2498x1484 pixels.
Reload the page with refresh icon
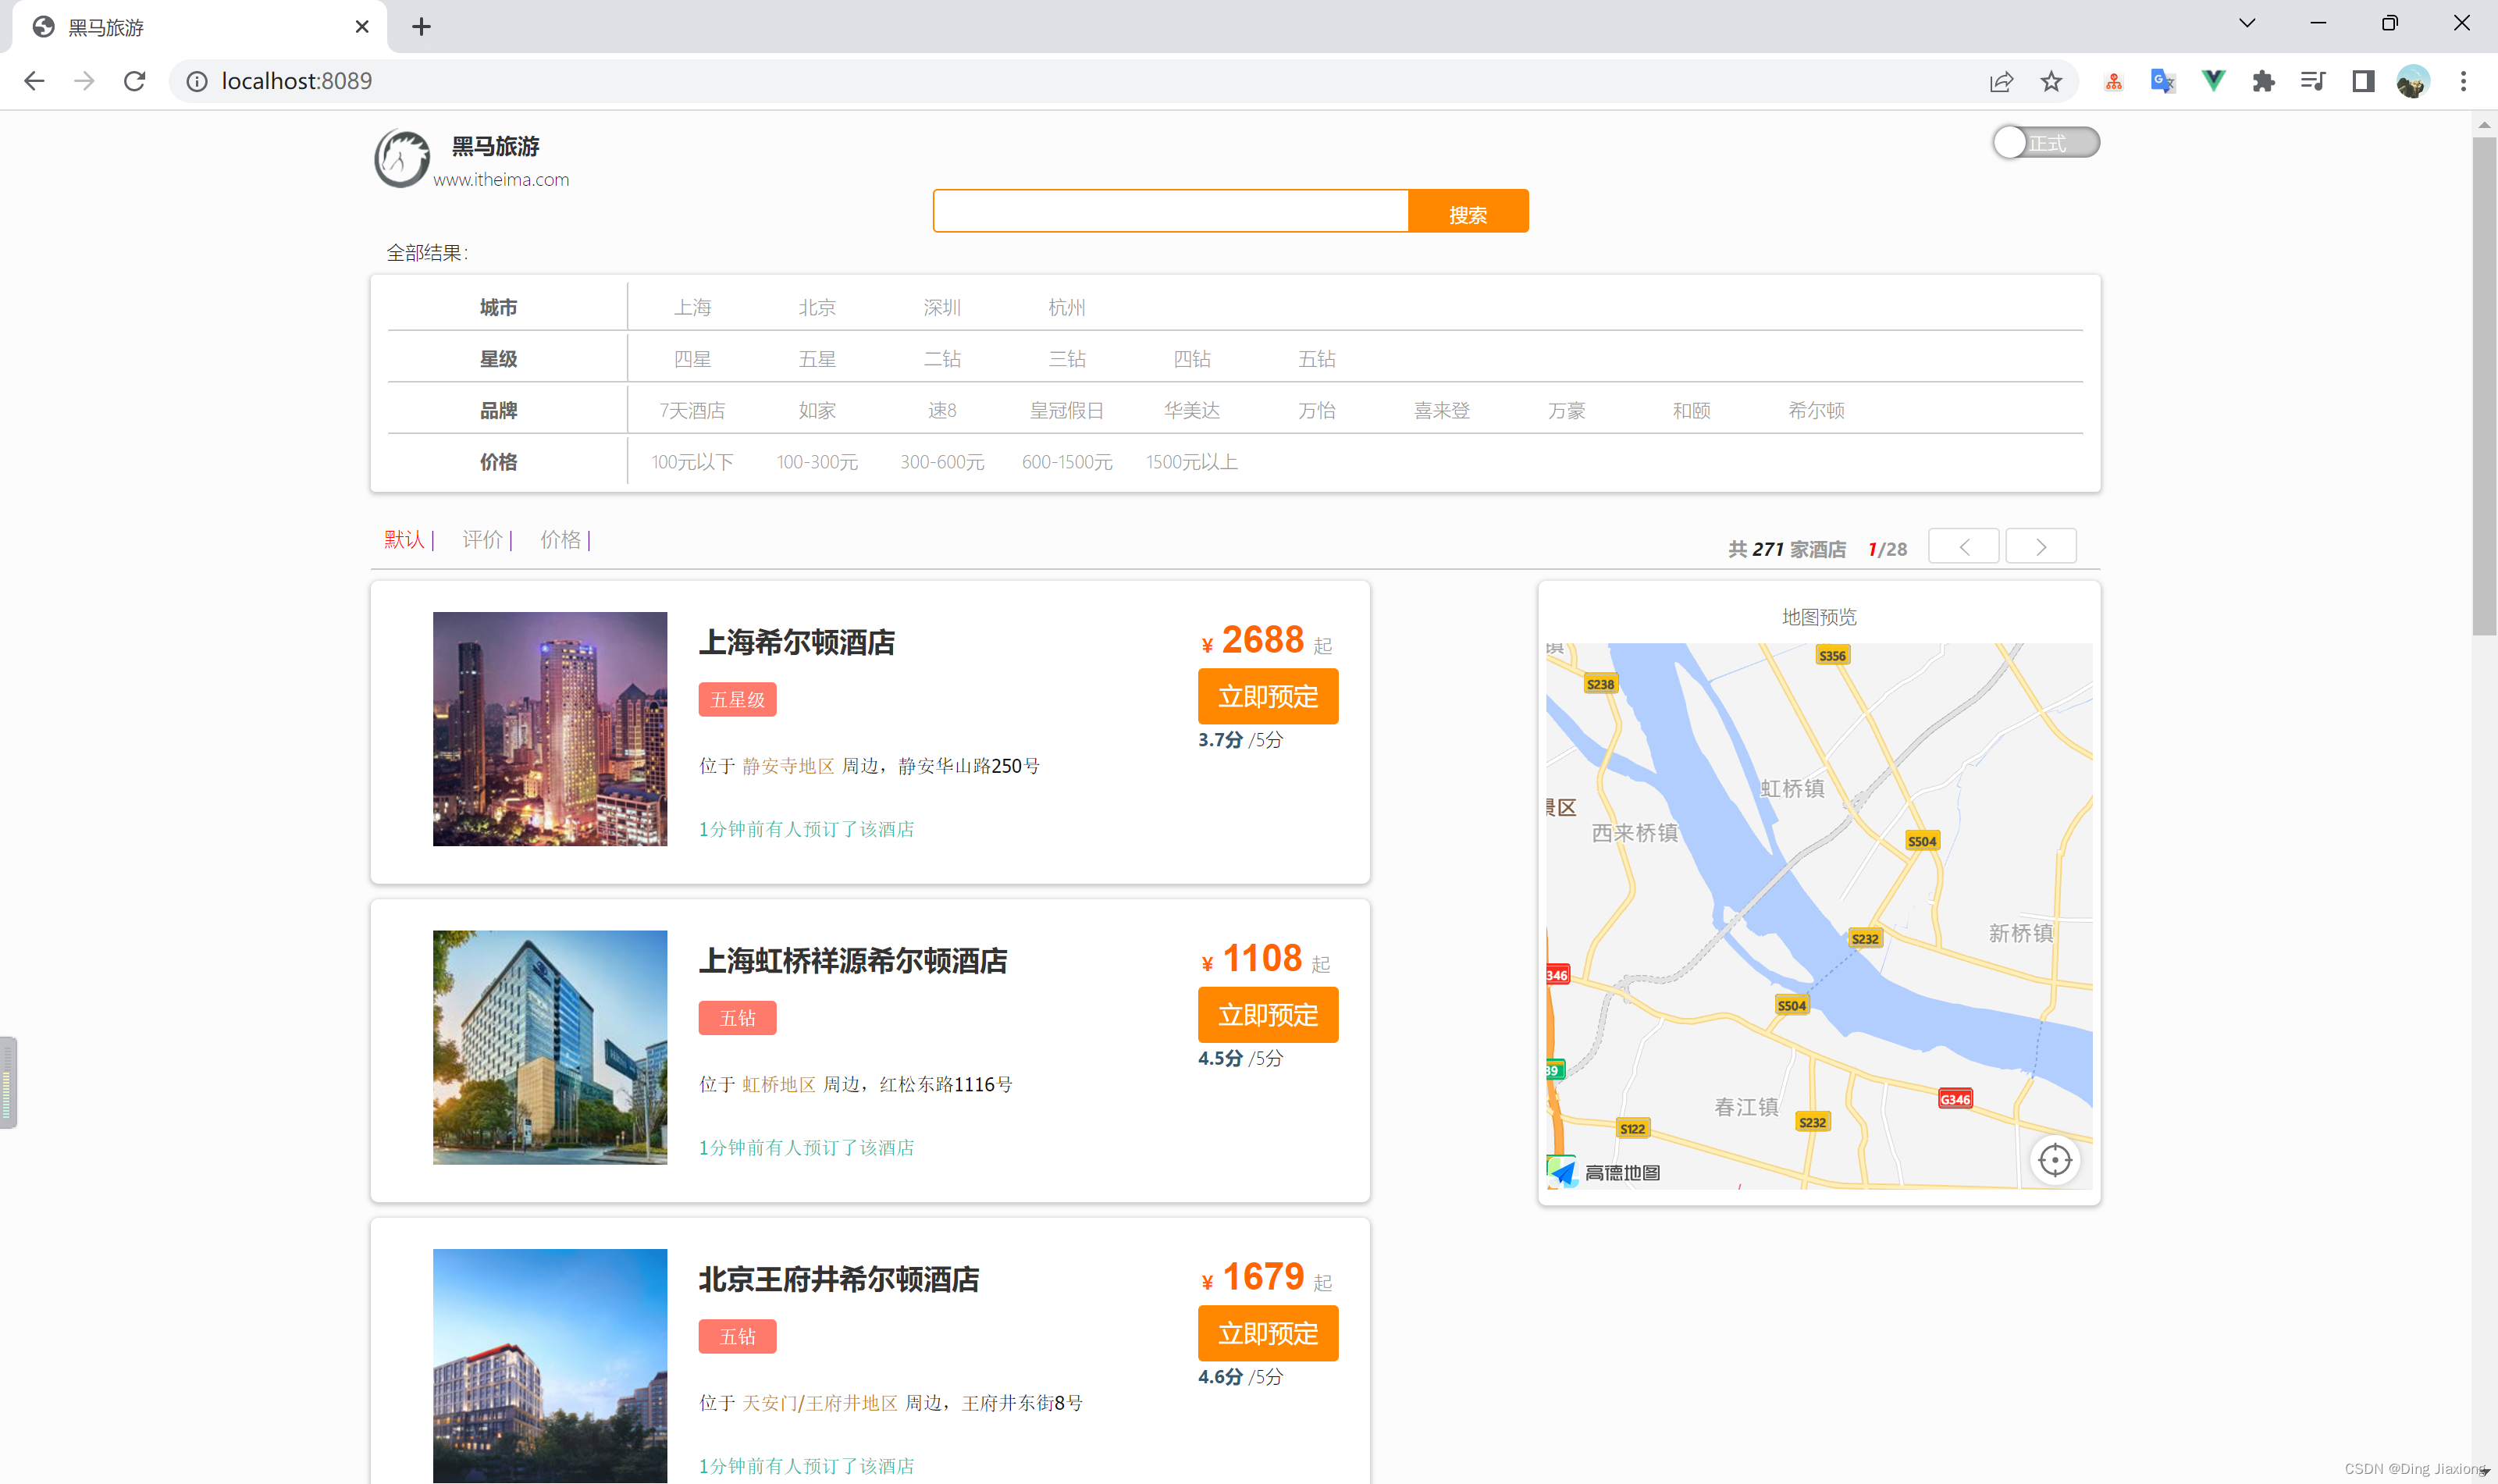pos(134,81)
